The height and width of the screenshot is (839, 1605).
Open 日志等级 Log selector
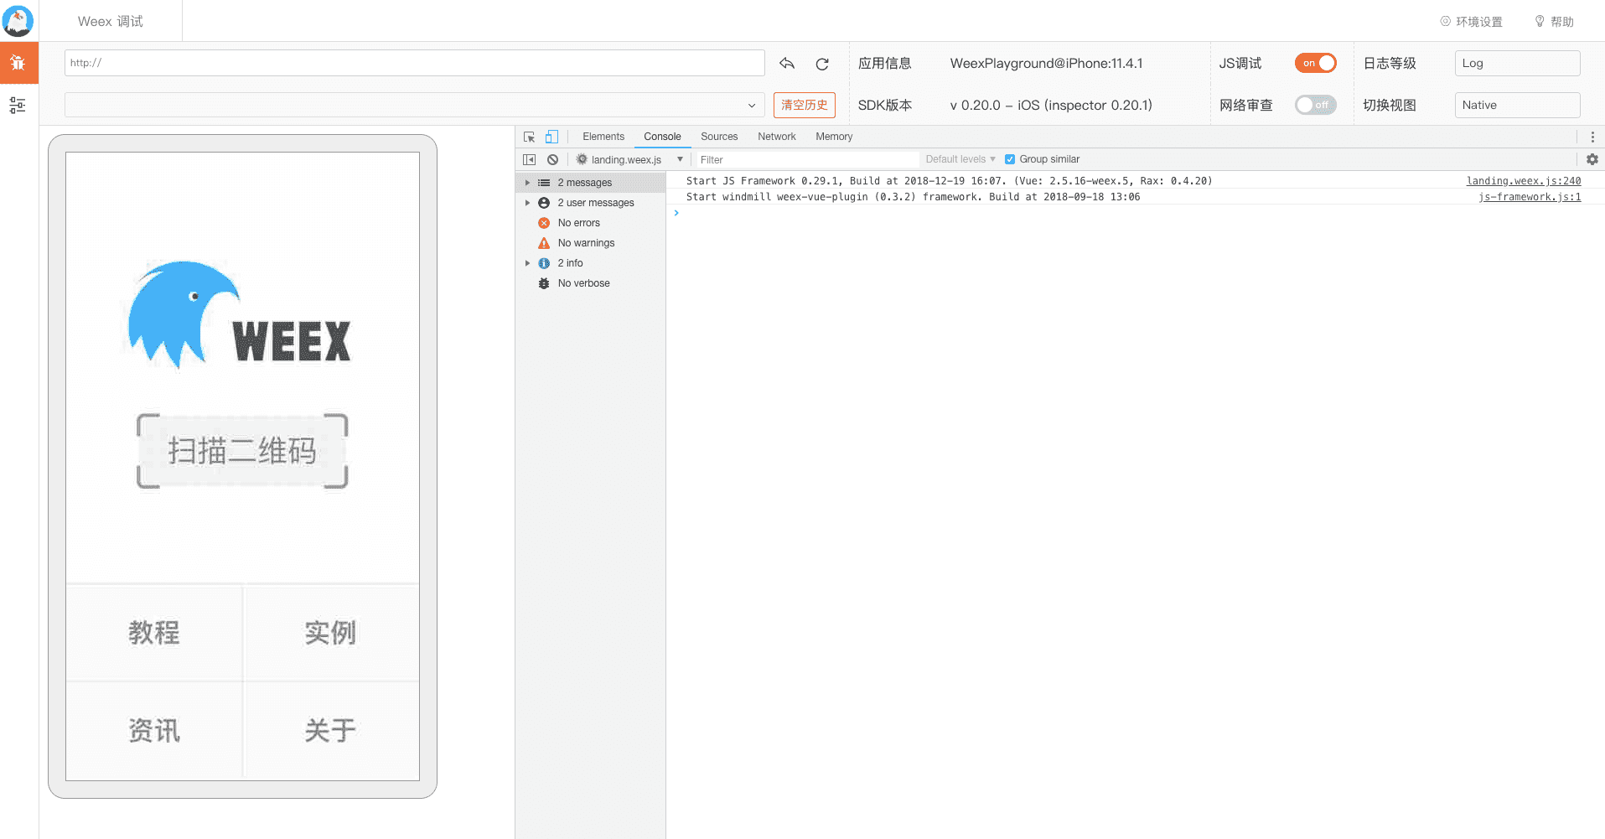pyautogui.click(x=1517, y=63)
